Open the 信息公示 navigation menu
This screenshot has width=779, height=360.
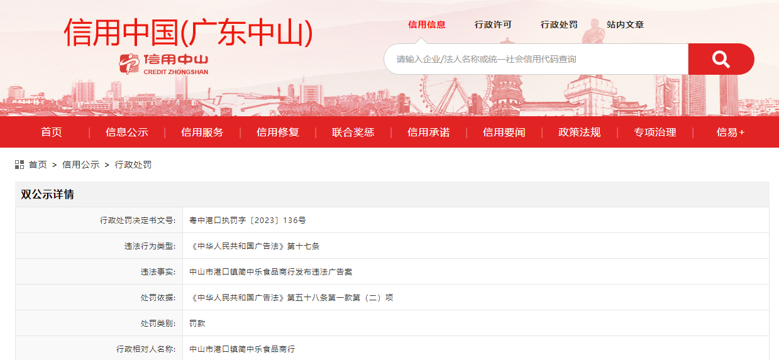coord(127,132)
